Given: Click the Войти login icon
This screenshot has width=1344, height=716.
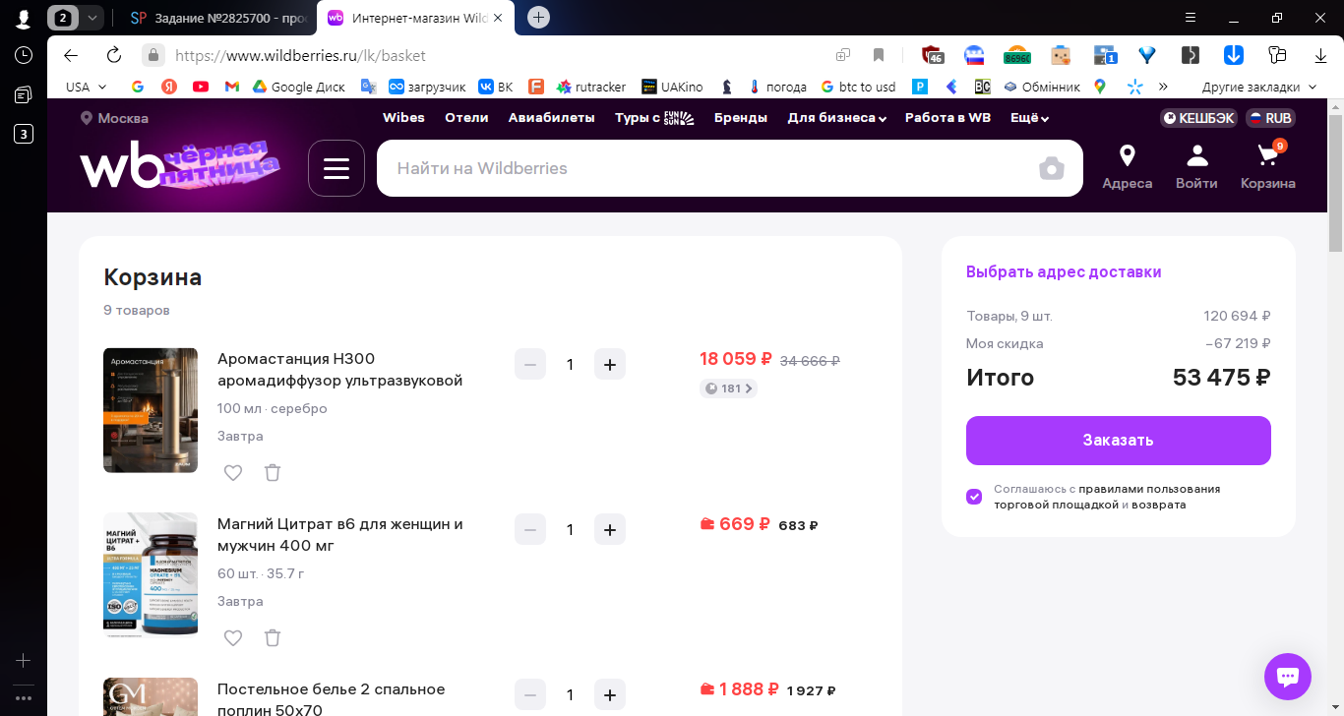Looking at the screenshot, I should [1196, 167].
